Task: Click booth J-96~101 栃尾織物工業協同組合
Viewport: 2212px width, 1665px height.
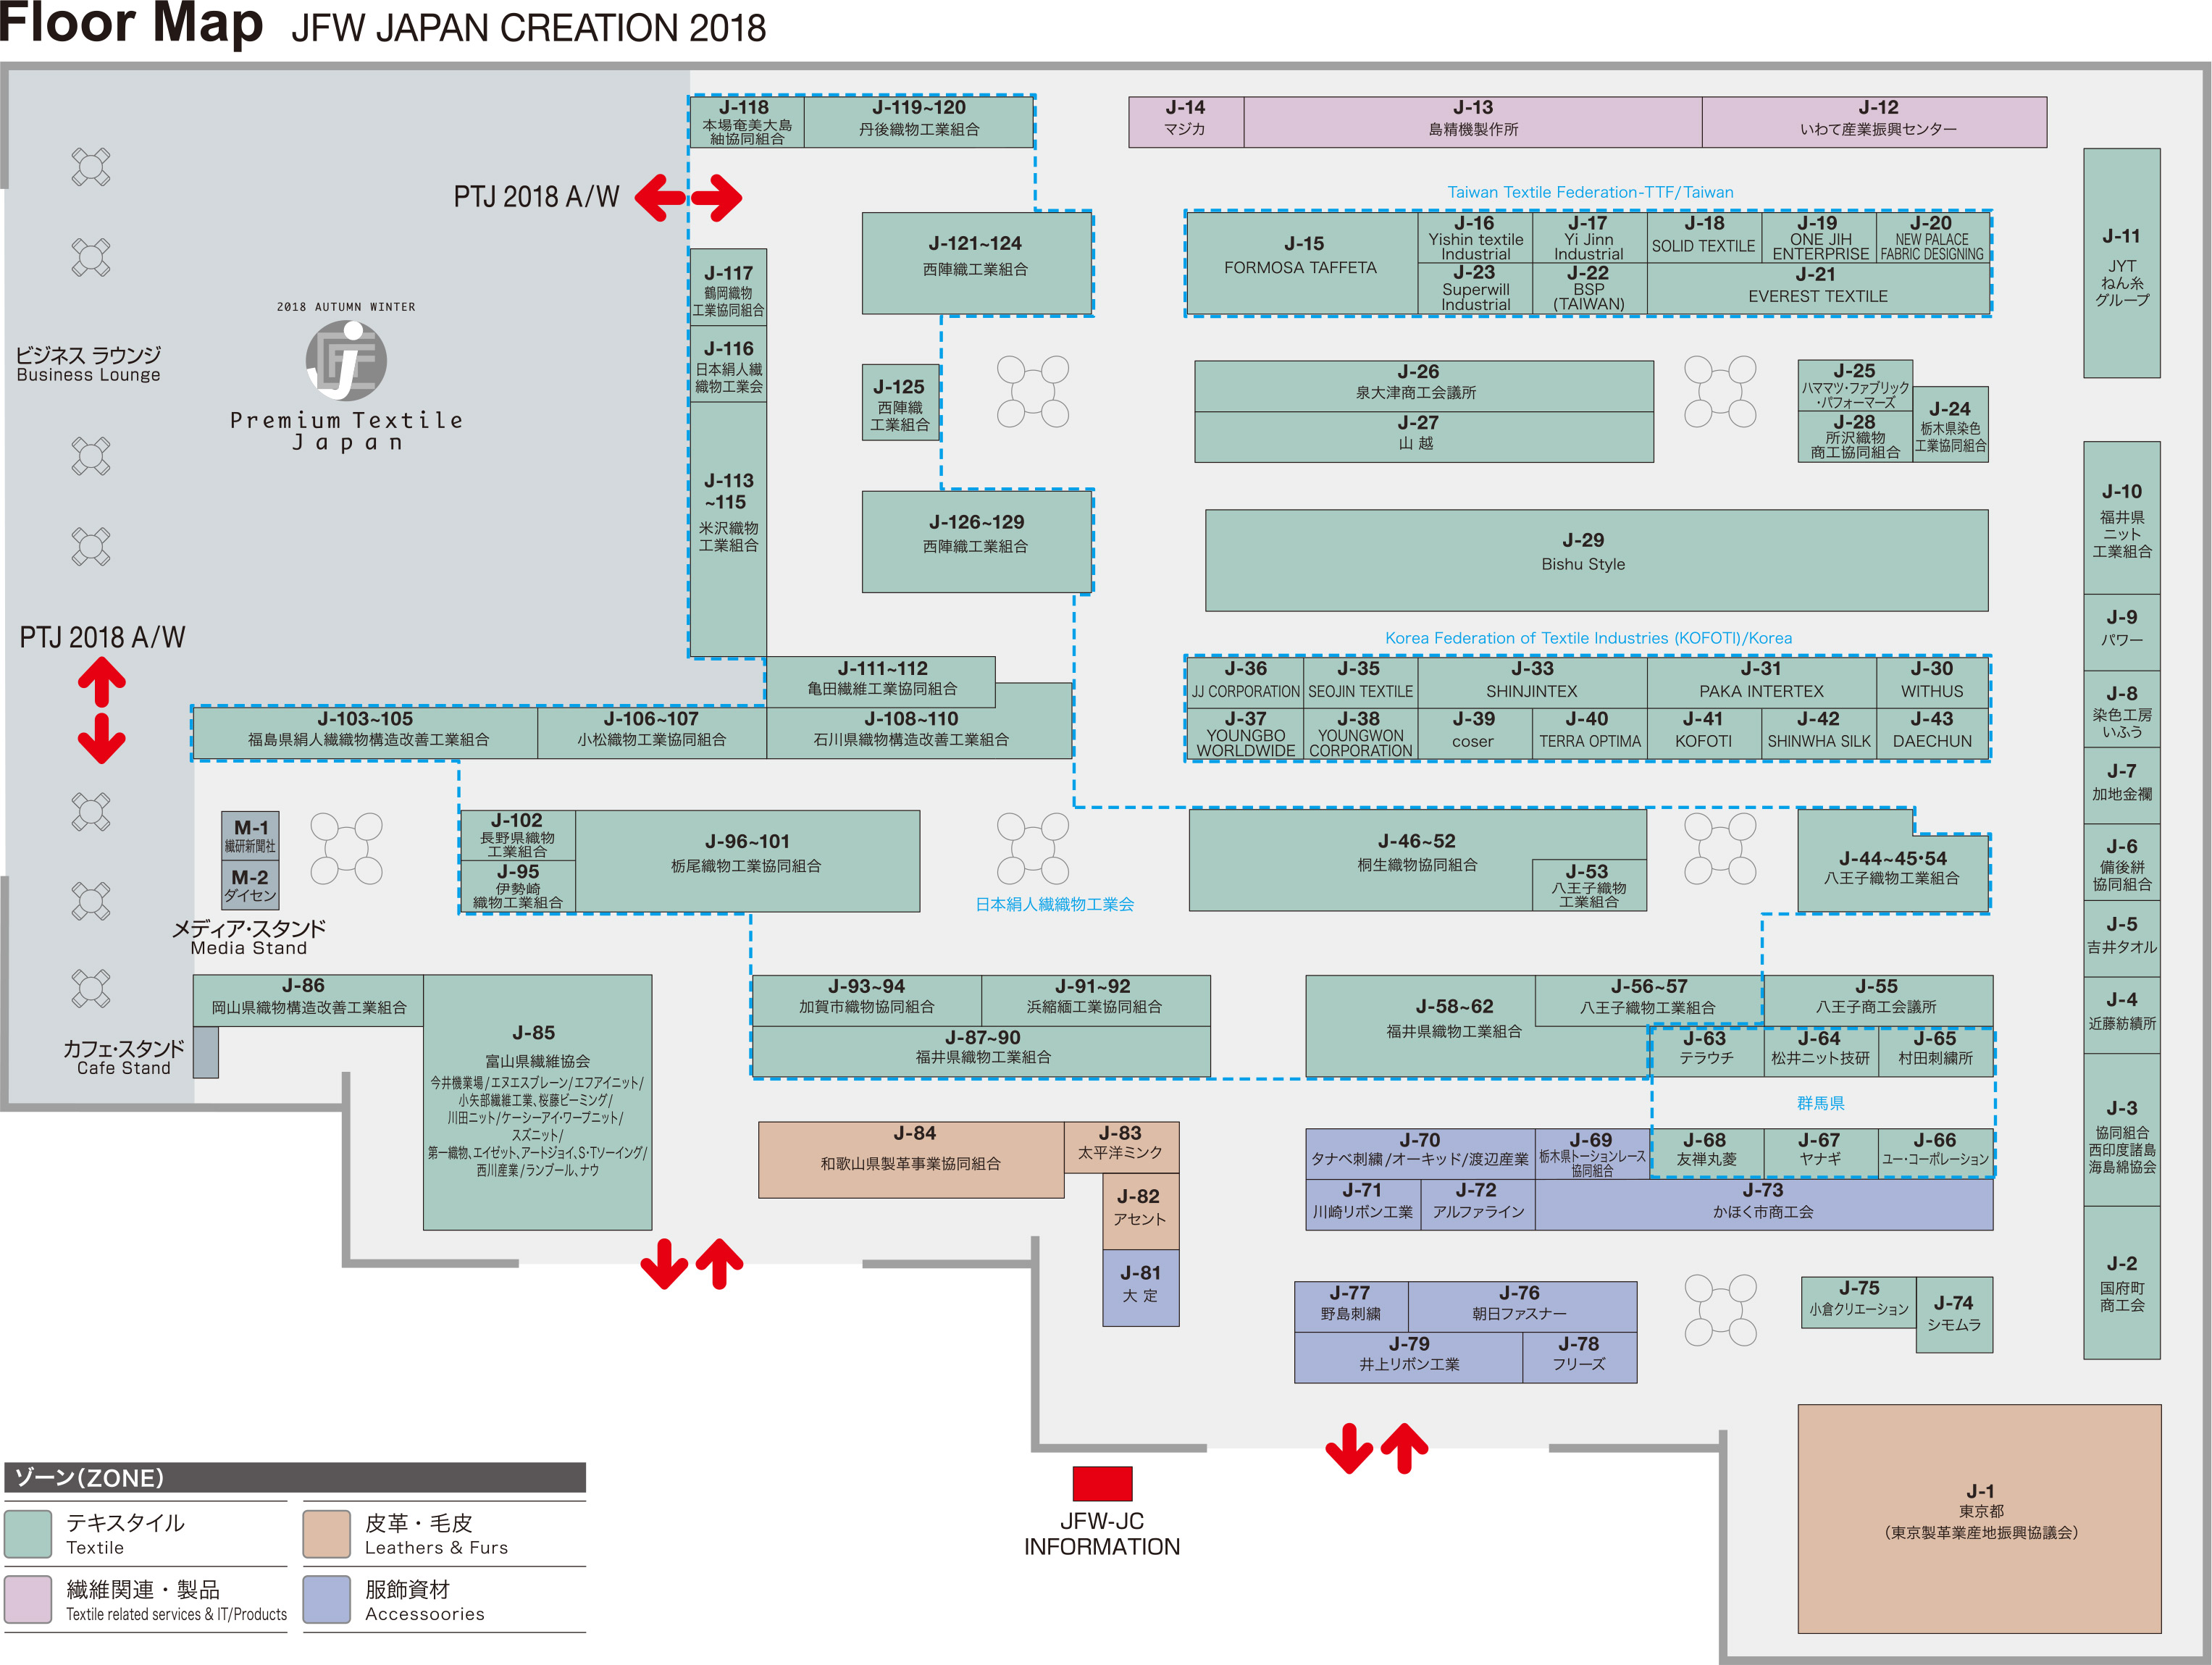Action: point(747,861)
